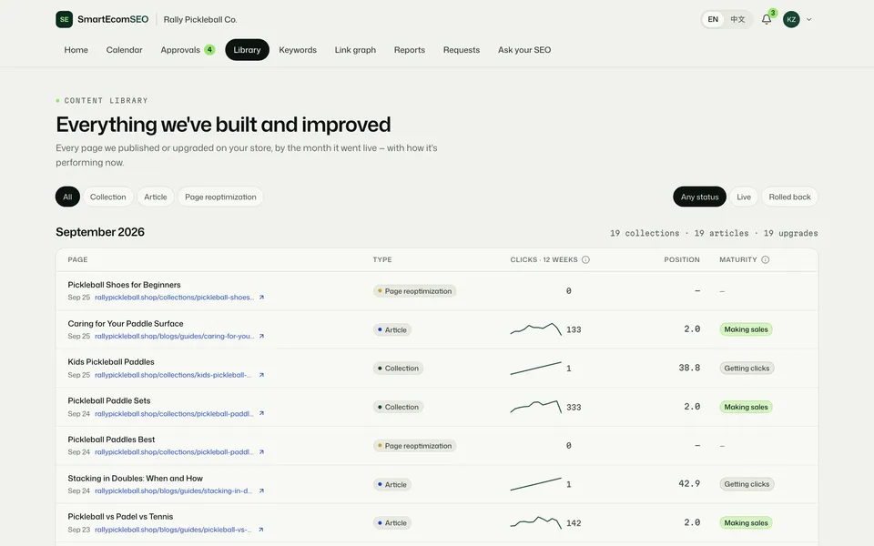Image resolution: width=874 pixels, height=546 pixels.
Task: Filter by Rolled back status
Action: pyautogui.click(x=790, y=197)
